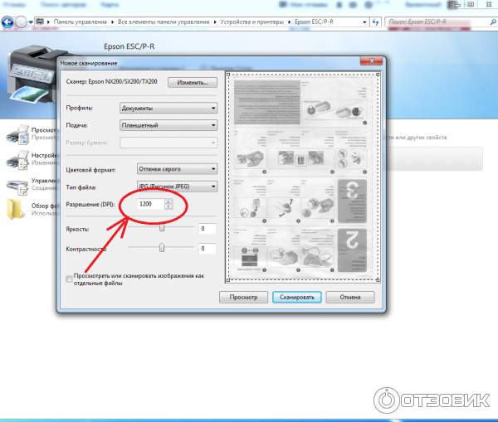Expand the Тип файла JPG dropdown
The height and width of the screenshot is (422, 498).
coord(168,187)
